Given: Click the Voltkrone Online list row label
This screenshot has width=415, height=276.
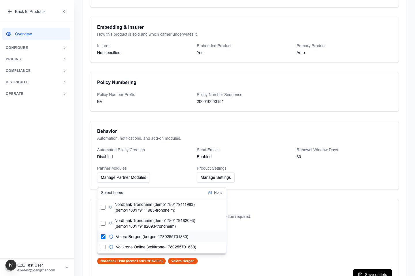Looking at the screenshot, I should click(156, 247).
